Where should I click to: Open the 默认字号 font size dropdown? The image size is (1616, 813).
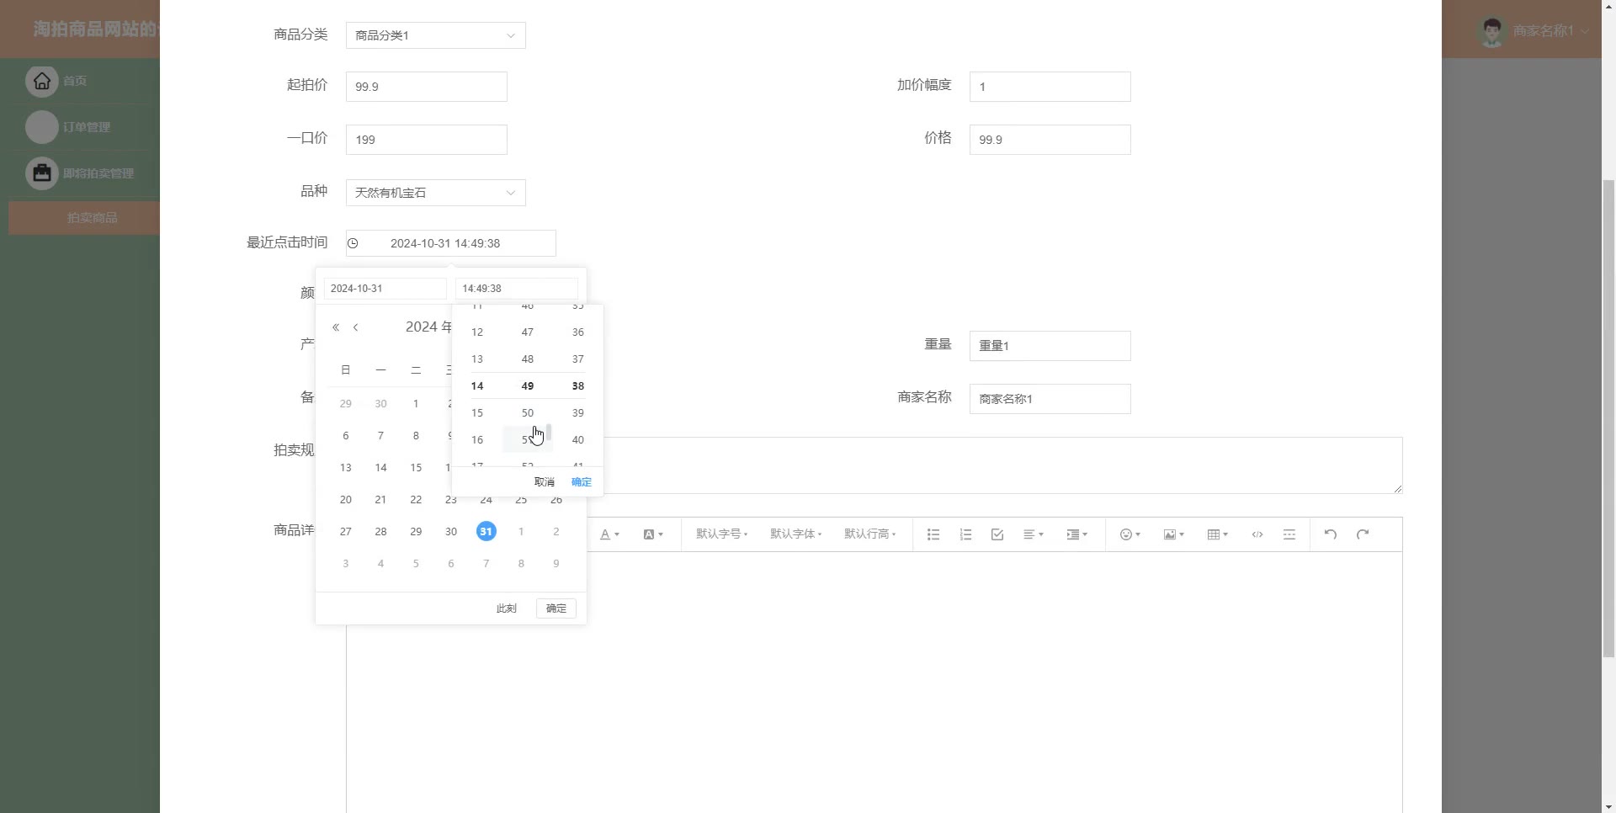click(x=721, y=534)
